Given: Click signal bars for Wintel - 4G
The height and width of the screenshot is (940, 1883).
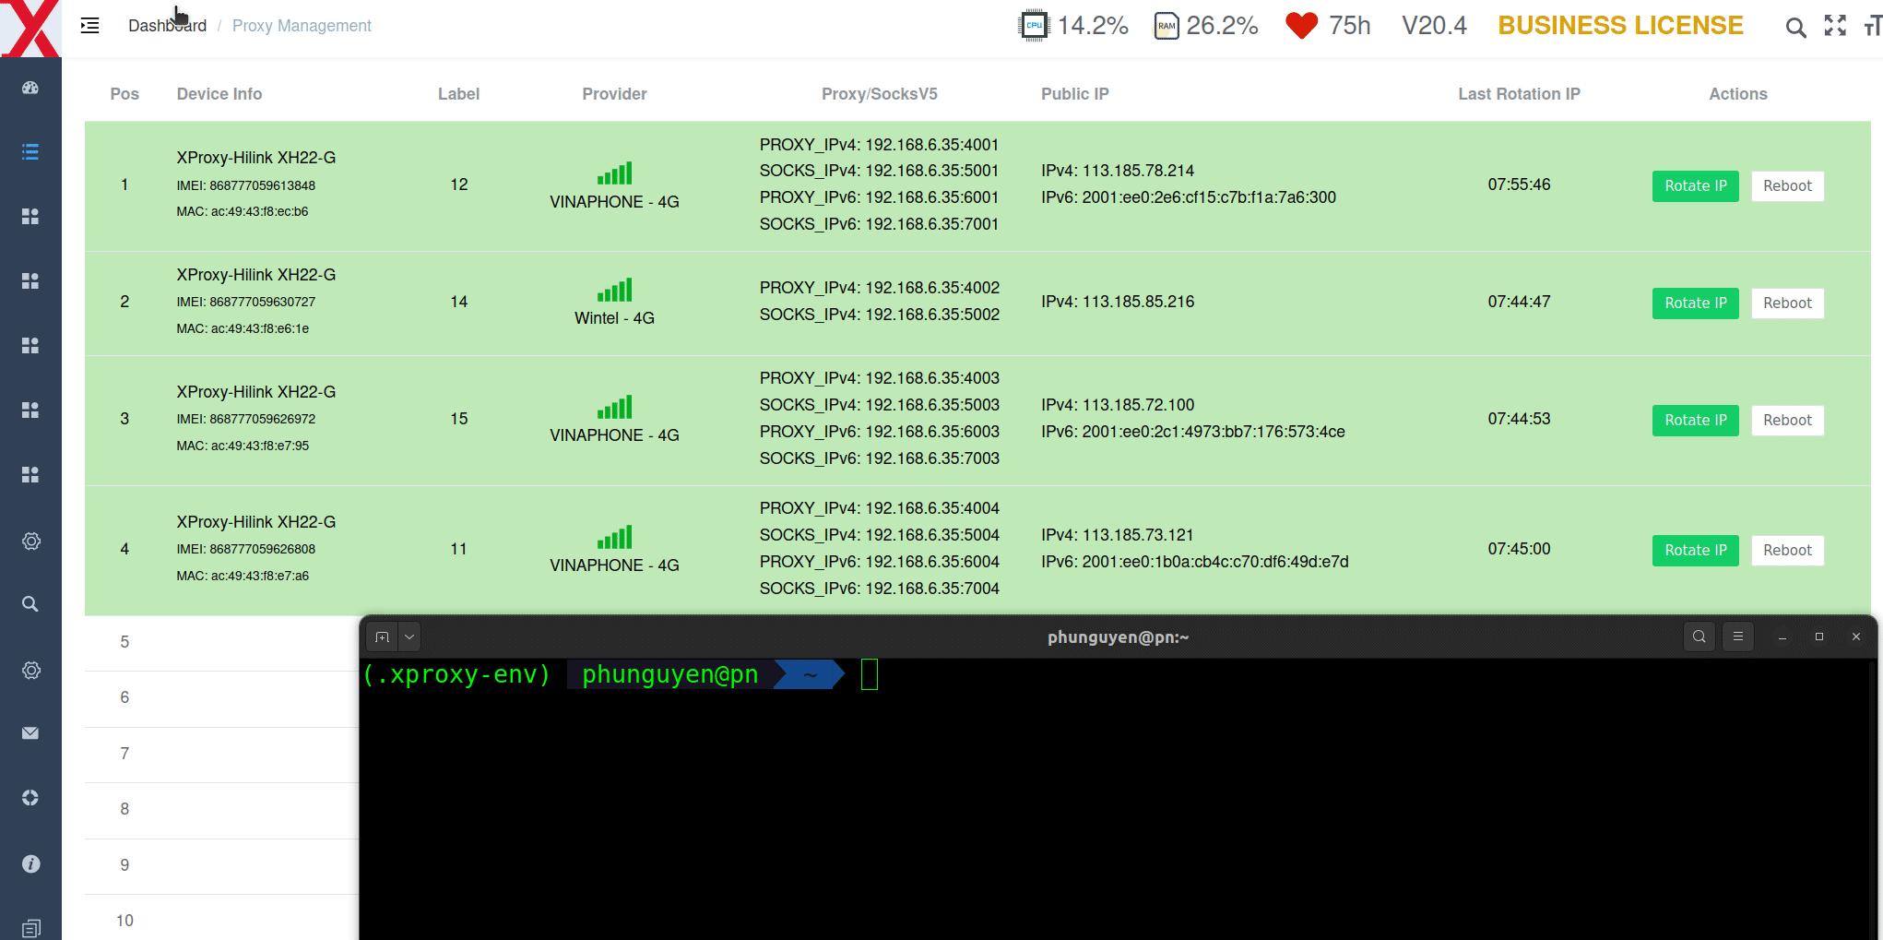Looking at the screenshot, I should point(614,291).
